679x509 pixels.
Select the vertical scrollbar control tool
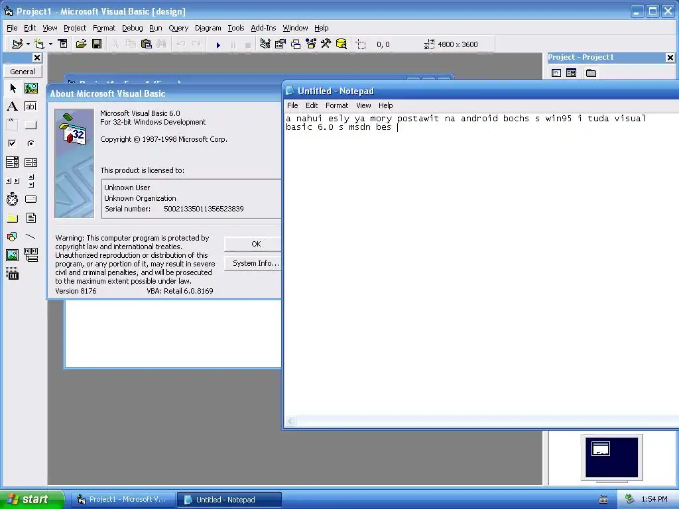pyautogui.click(x=31, y=180)
